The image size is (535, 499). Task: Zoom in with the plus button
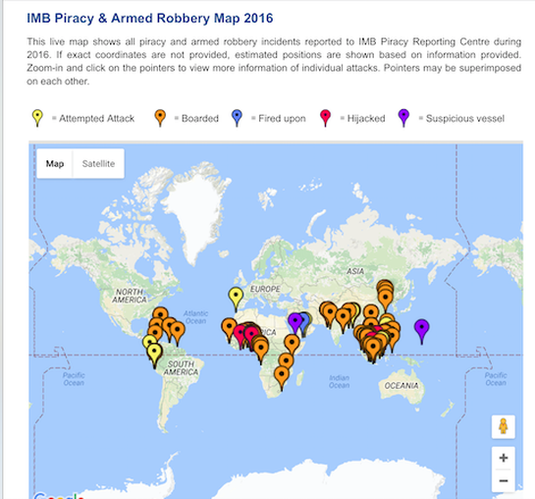(x=504, y=458)
